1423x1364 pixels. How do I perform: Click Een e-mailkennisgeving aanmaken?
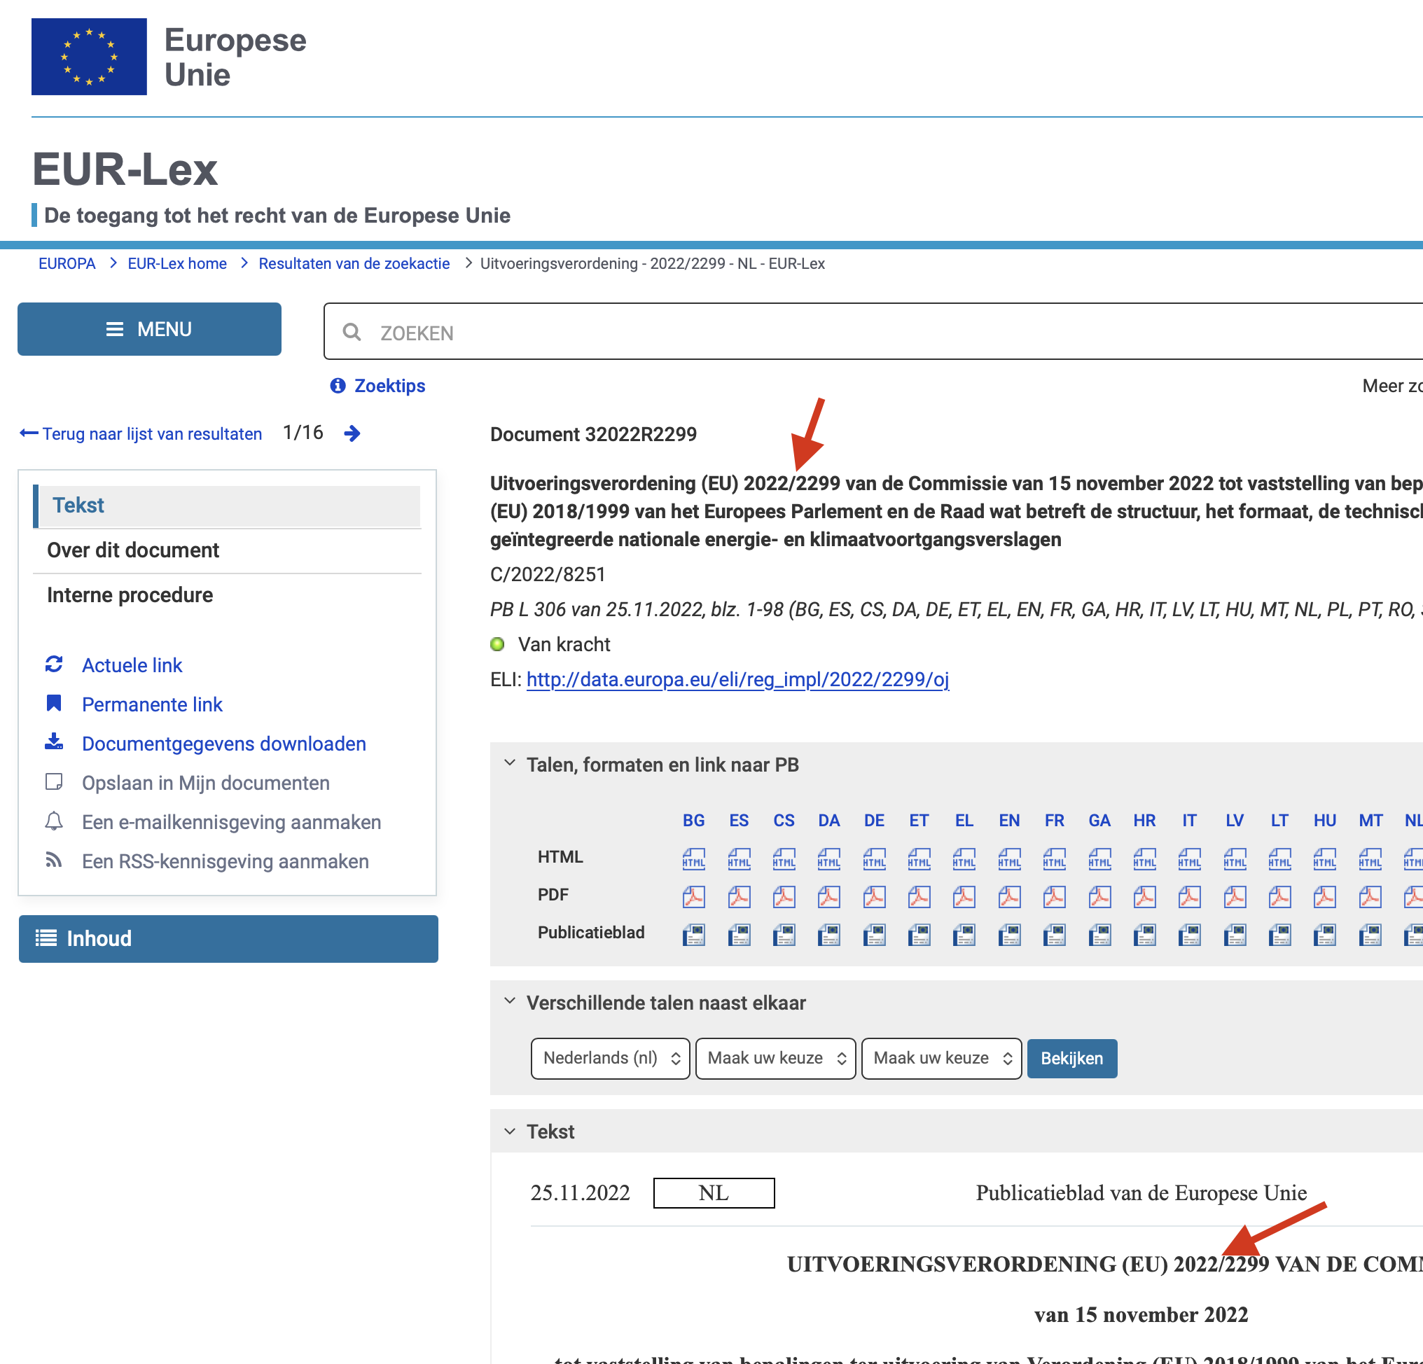point(231,822)
